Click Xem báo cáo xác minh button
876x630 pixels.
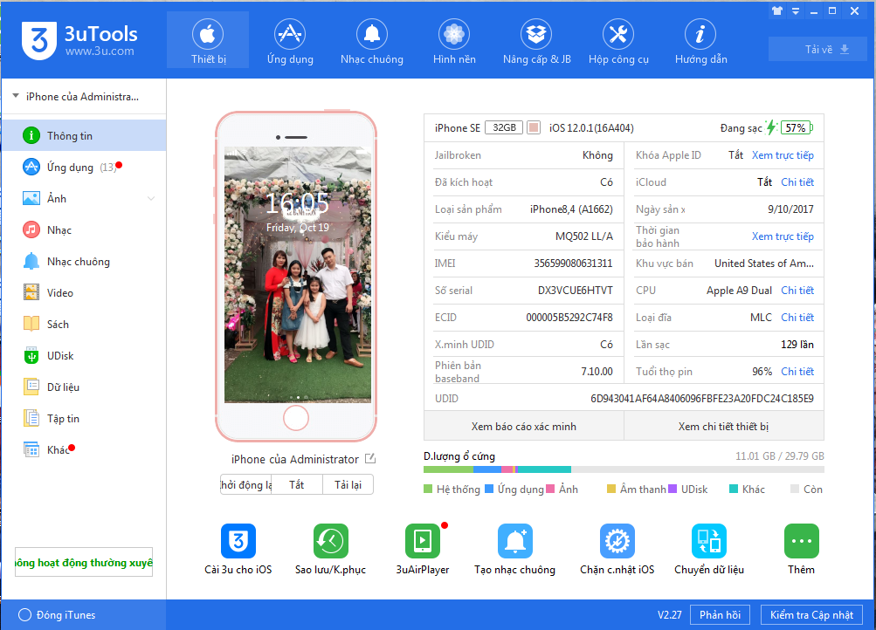(x=523, y=427)
